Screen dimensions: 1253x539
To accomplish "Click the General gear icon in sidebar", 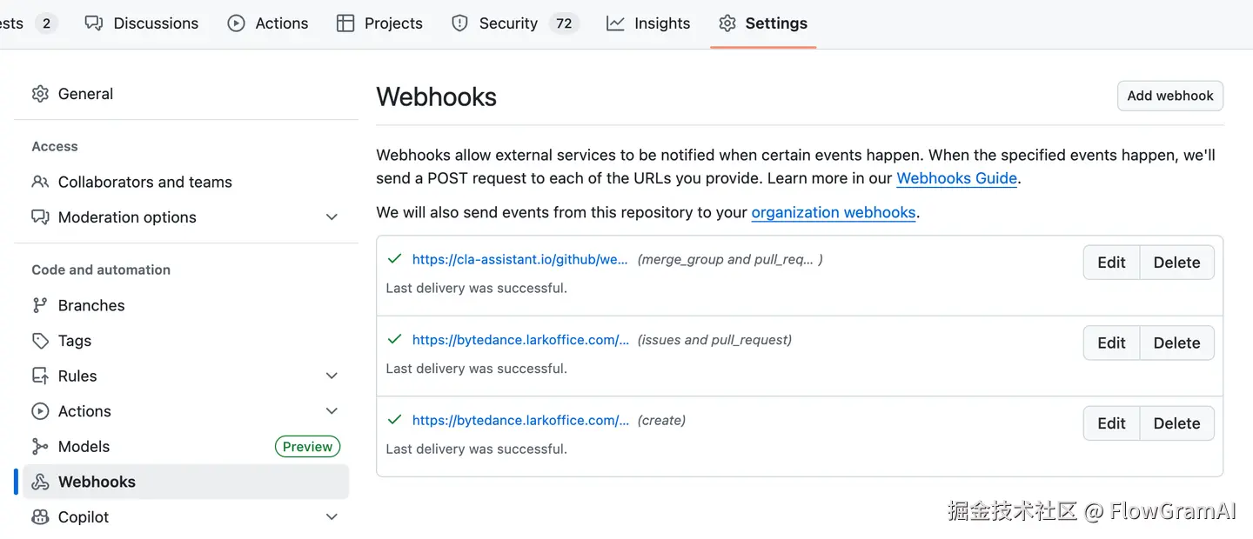I will pyautogui.click(x=40, y=94).
